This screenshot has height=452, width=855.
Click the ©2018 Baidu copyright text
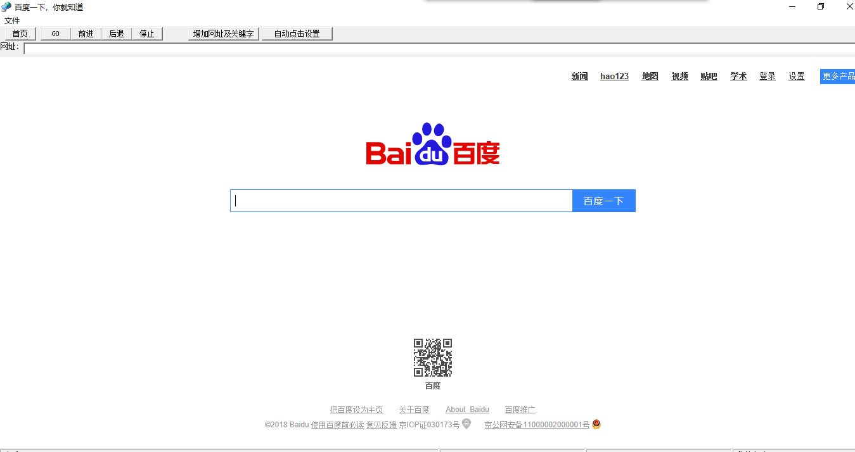pyautogui.click(x=286, y=425)
